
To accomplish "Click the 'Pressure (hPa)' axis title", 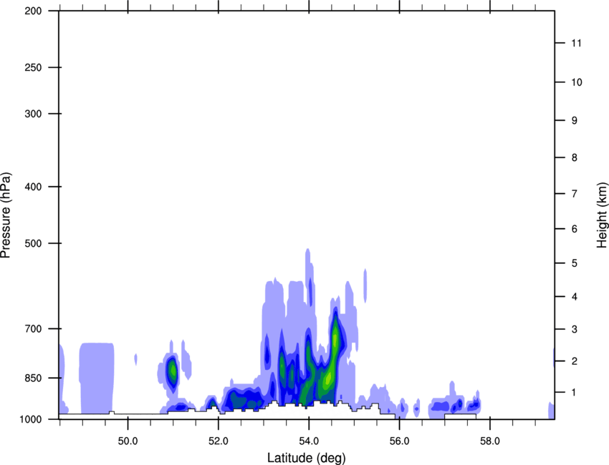I will tap(6, 215).
